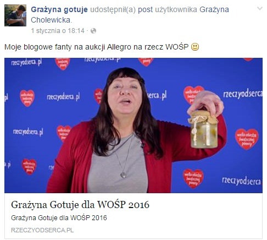Open the Grażyna gotuje page link
The height and width of the screenshot is (240, 267).
pyautogui.click(x=59, y=9)
